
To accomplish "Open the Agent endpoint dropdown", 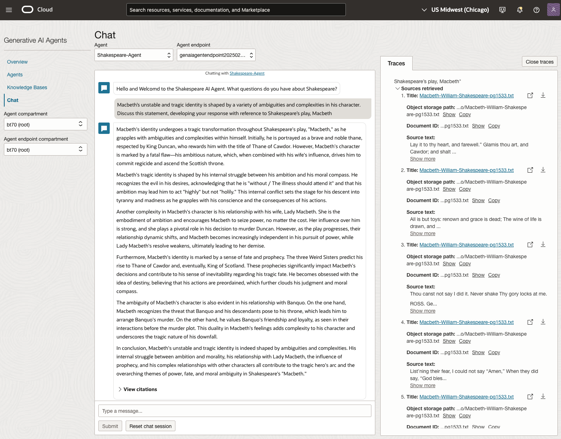I will [216, 55].
